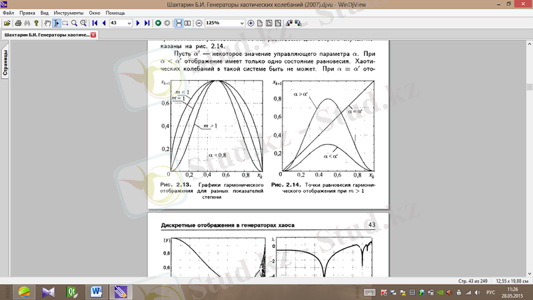Screen dimensions: 533x300
Task: Click the fit width zoom icon
Action: click(x=278, y=23)
